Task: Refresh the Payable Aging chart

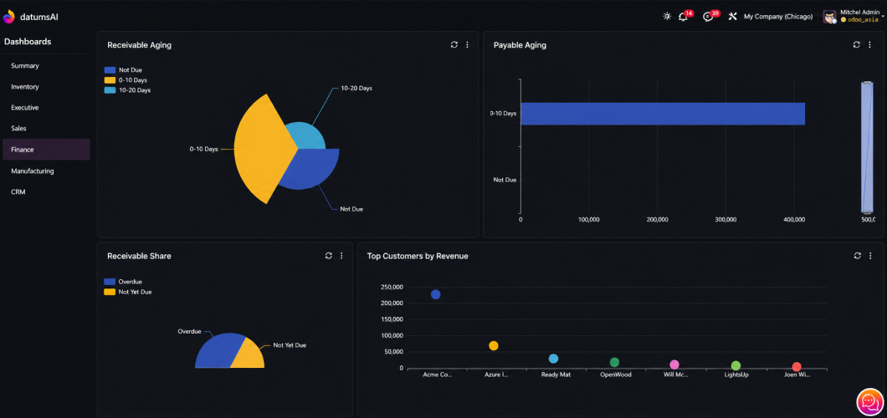Action: (856, 44)
